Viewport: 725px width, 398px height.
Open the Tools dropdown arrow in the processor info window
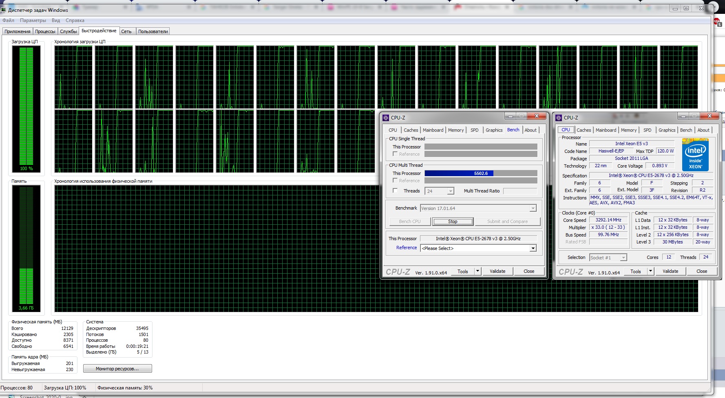(x=651, y=271)
